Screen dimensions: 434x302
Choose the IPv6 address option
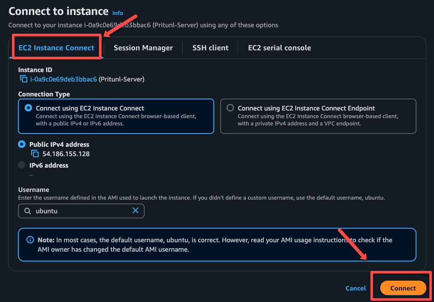(x=21, y=166)
